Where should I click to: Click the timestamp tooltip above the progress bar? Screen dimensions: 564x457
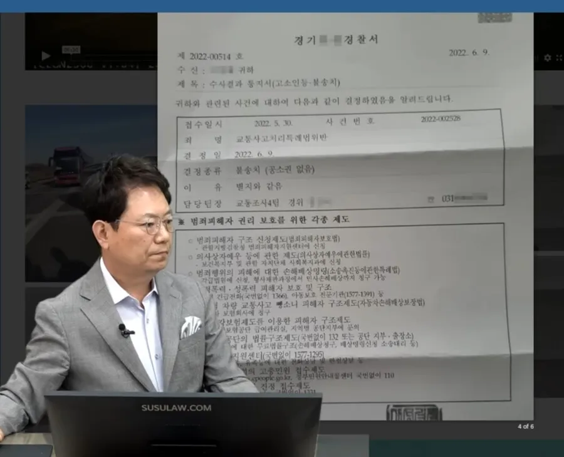[71, 50]
